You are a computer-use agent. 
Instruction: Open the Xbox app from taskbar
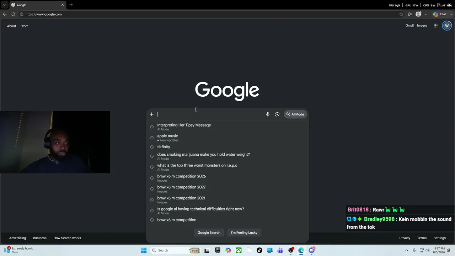click(239, 250)
